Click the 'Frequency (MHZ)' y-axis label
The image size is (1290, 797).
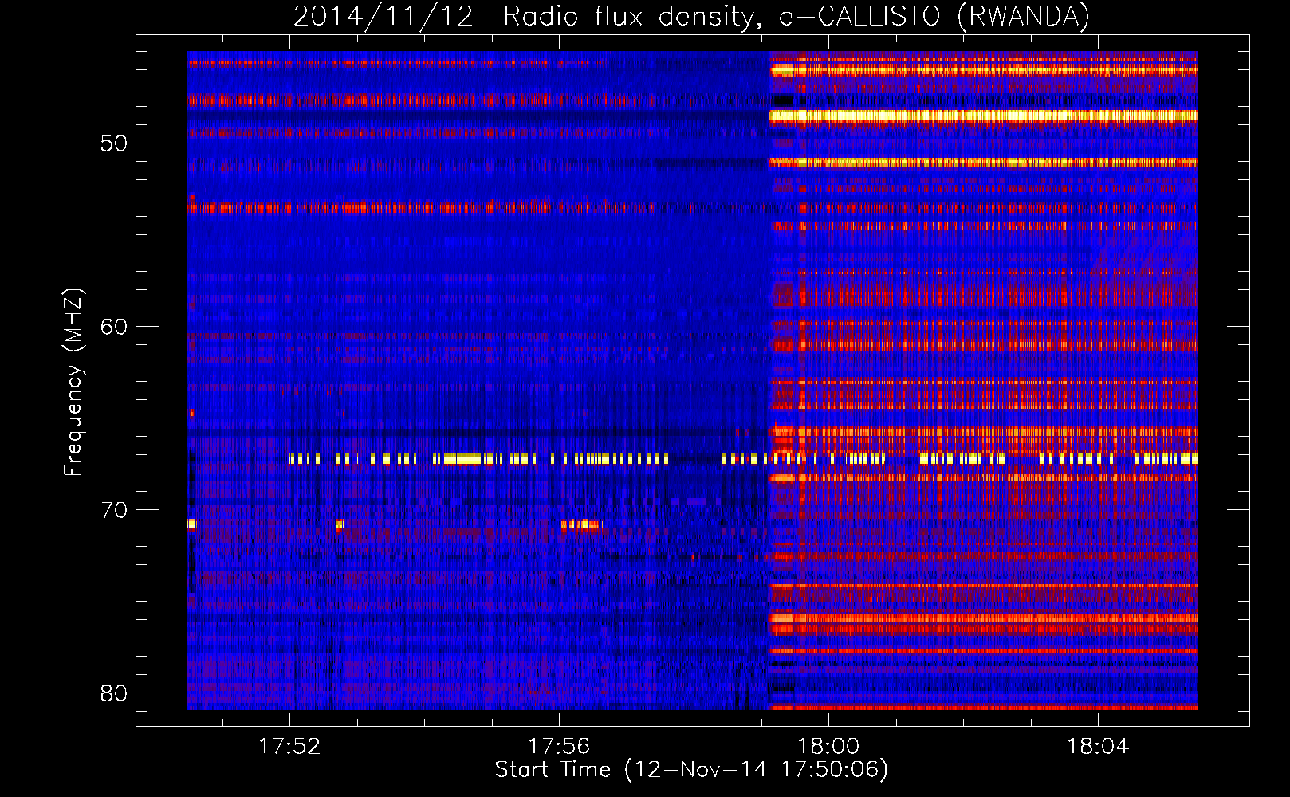(x=73, y=383)
